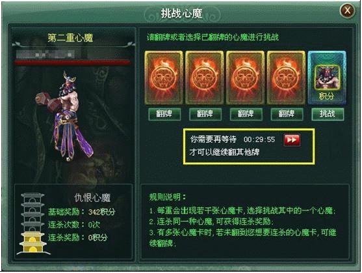Click the red health bar under name

(x=72, y=63)
